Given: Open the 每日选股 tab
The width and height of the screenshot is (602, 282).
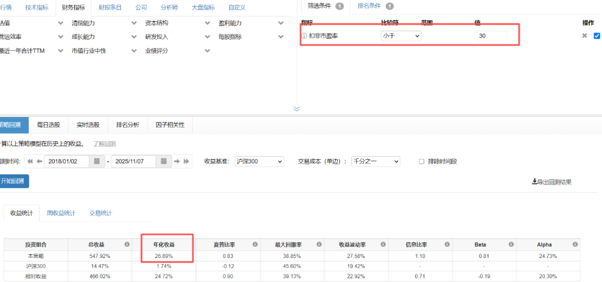Looking at the screenshot, I should pos(48,125).
